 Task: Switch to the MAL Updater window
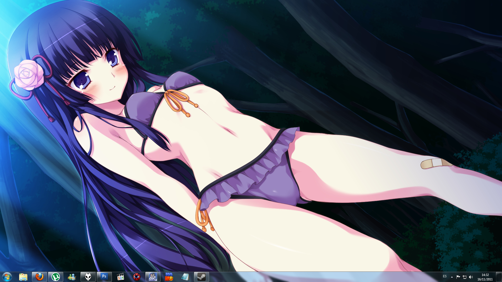click(153, 277)
